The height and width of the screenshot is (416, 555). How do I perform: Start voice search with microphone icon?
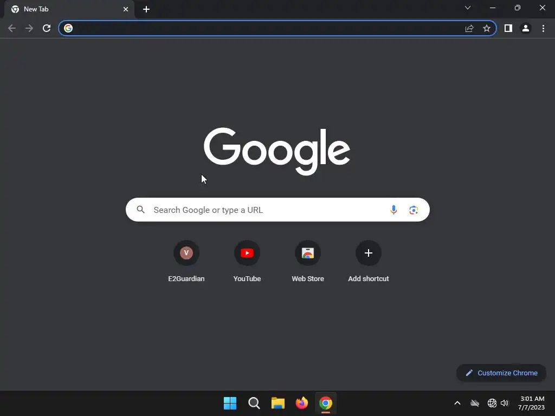(x=393, y=210)
